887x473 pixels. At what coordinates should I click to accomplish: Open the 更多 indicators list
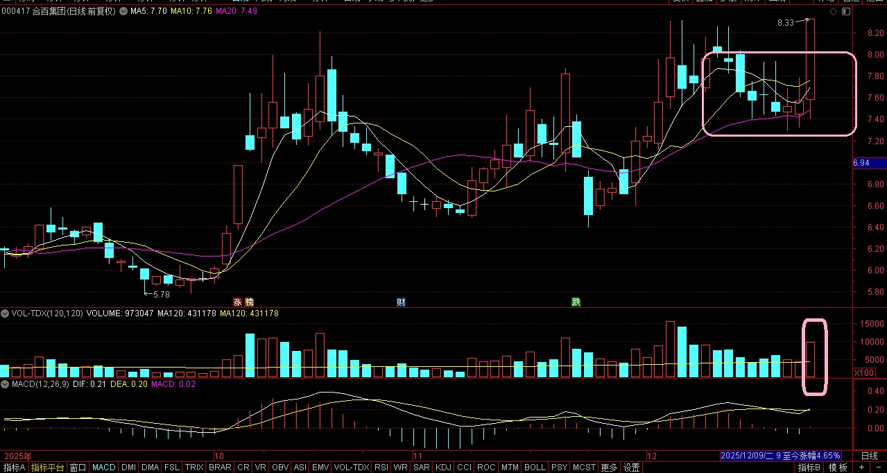click(x=609, y=467)
